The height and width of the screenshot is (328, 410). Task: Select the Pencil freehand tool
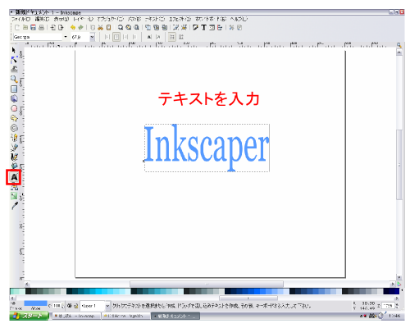click(x=14, y=138)
